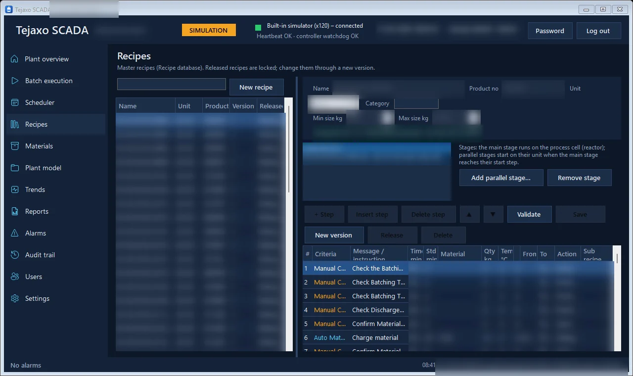Screen dimensions: 633x376
Task: Open the Plant overview home icon
Action: point(15,59)
